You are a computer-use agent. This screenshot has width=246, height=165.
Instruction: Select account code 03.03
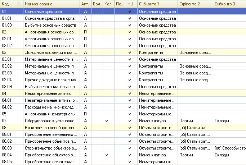[x=7, y=73]
